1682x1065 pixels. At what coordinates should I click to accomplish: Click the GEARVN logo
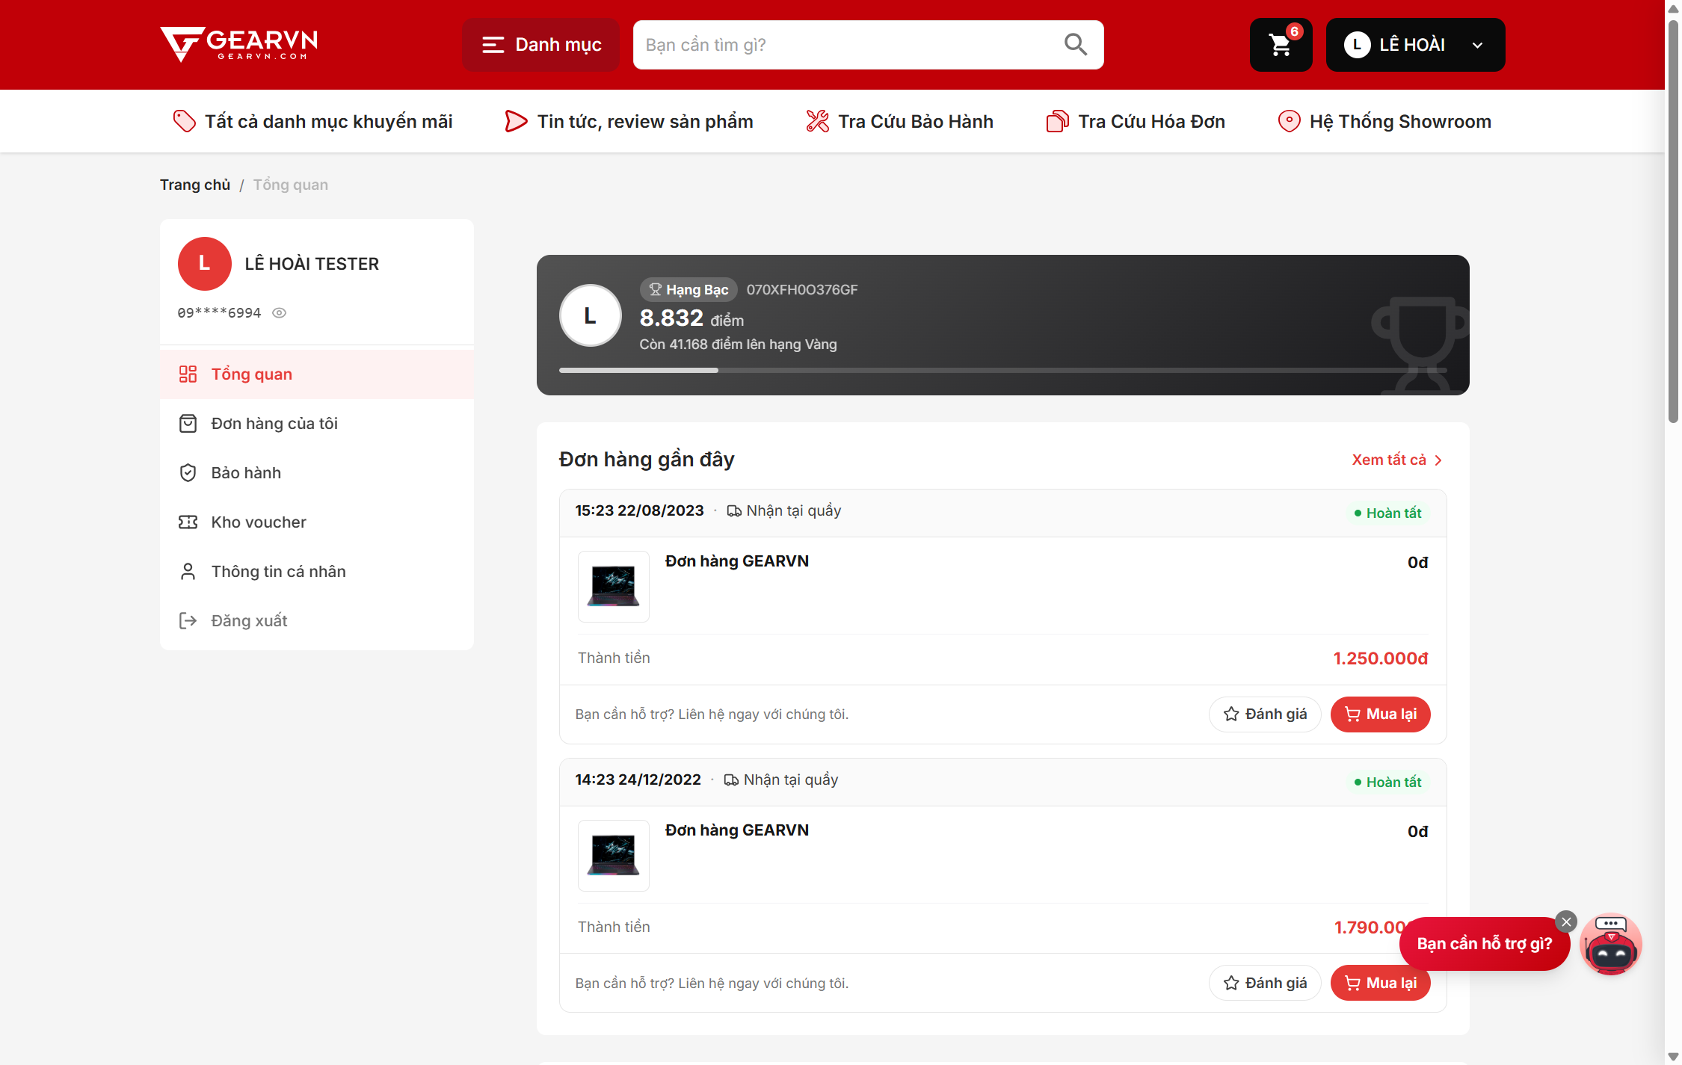239,45
